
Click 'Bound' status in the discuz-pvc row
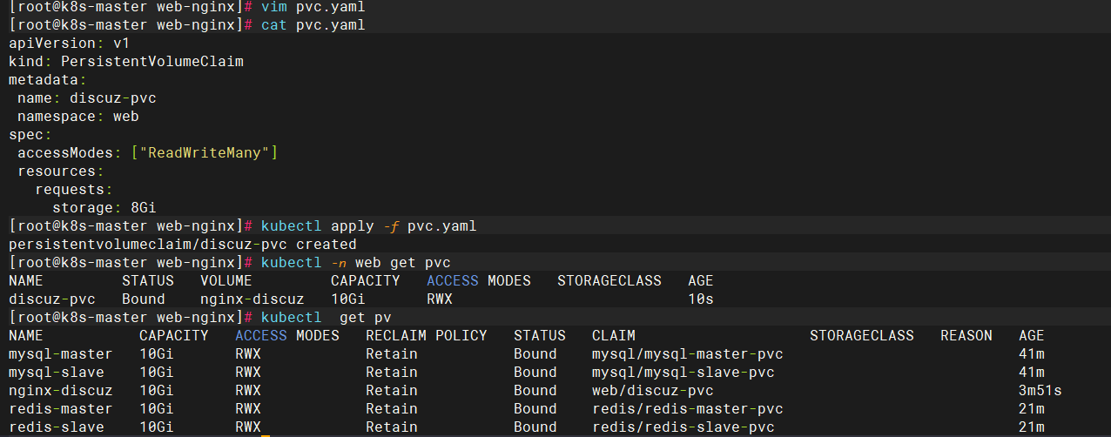(144, 299)
